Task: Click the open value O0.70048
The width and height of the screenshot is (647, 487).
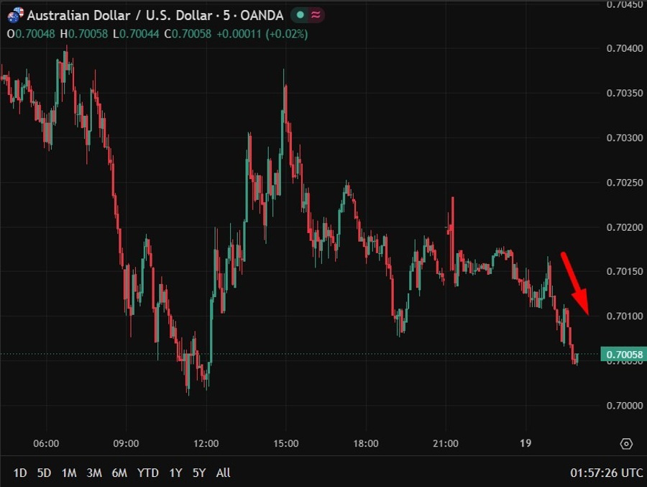Action: (x=31, y=34)
